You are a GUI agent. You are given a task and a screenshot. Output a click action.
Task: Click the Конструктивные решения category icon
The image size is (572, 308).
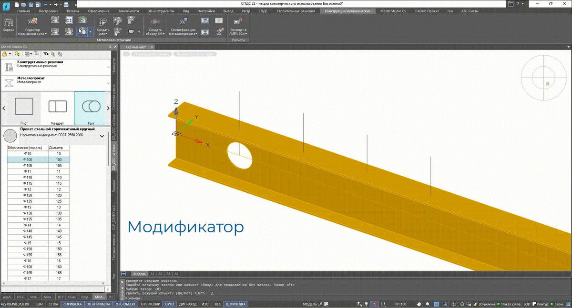(9, 67)
